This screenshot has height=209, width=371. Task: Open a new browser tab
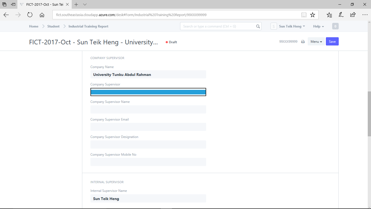(76, 4)
